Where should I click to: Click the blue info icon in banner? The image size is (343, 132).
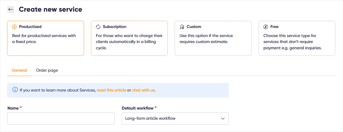pos(15,90)
